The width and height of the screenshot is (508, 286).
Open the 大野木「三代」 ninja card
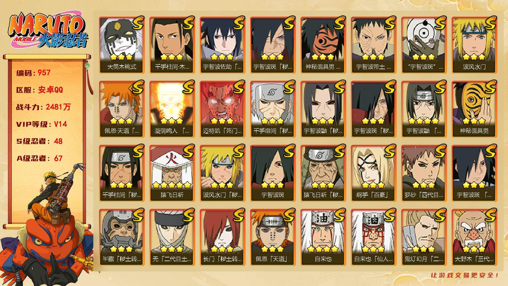[x=474, y=237]
